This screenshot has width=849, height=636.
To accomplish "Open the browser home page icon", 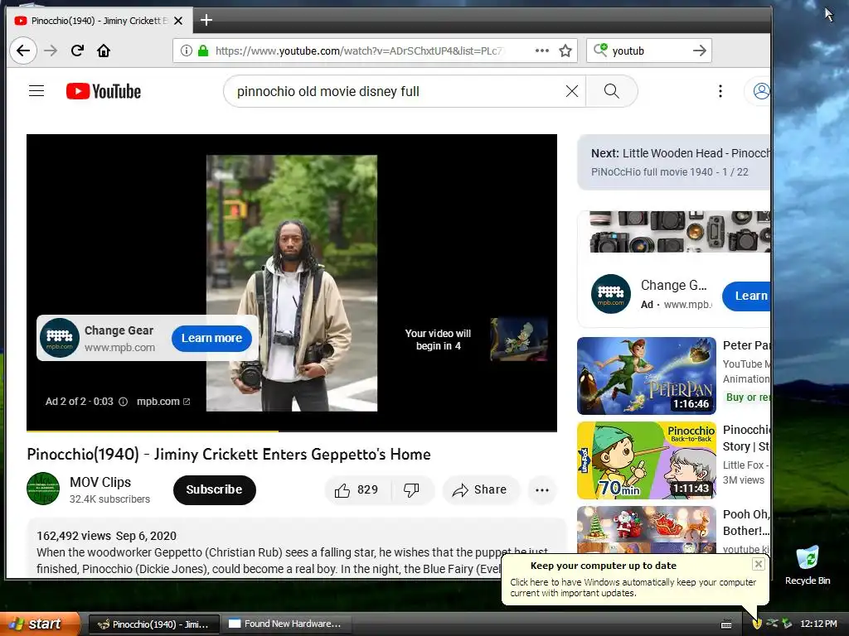I will [104, 51].
